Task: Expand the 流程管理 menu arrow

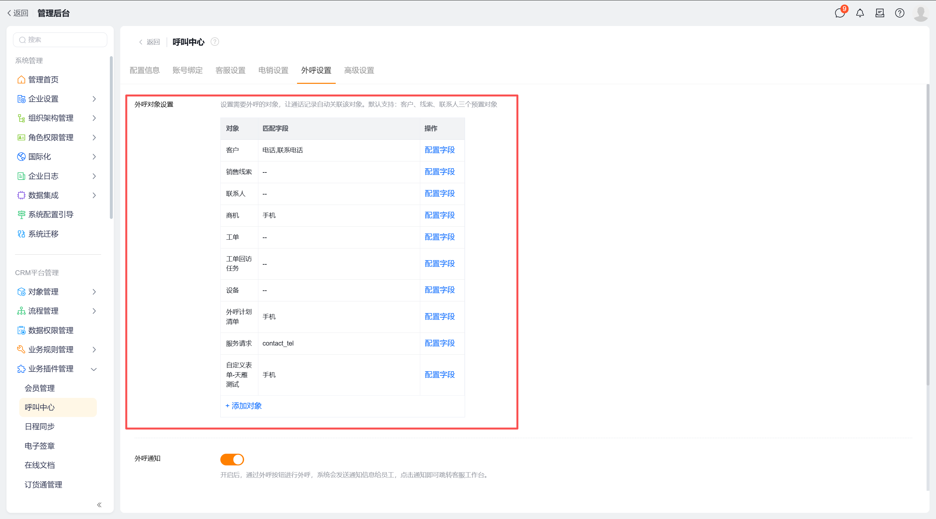Action: pos(94,311)
